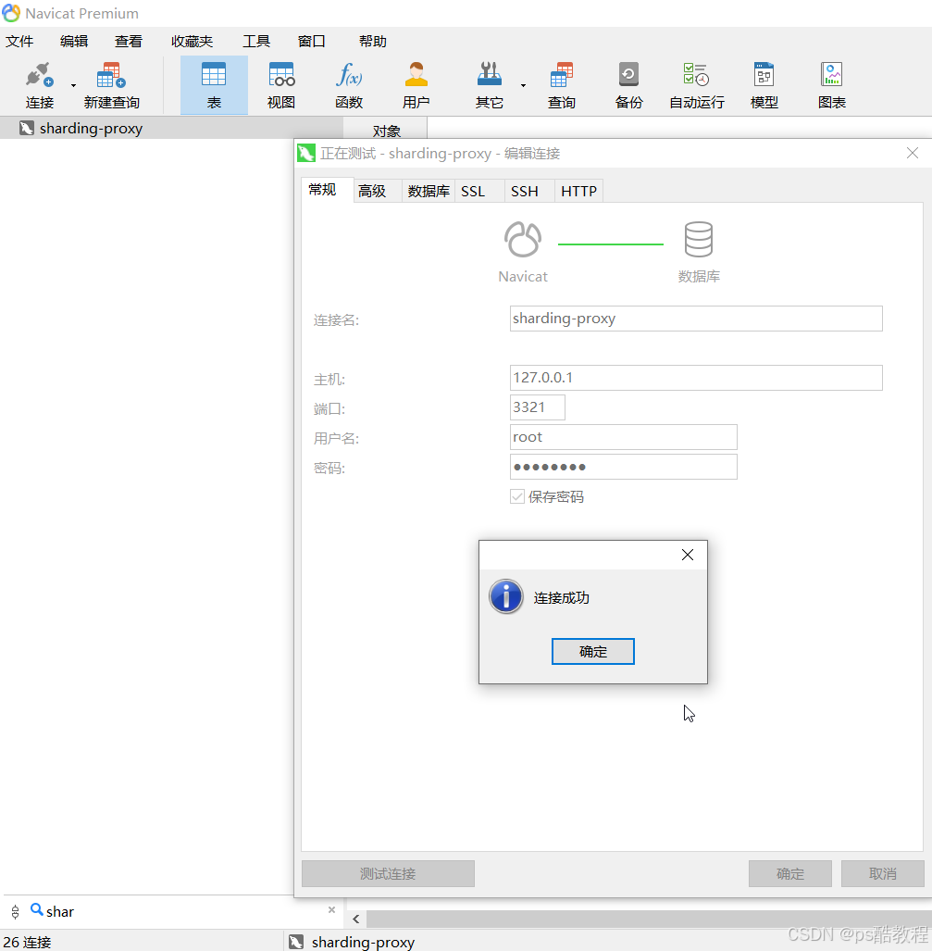The image size is (932, 951).
Task: Click Cancel (取消) in edit connection dialog
Action: coord(882,873)
